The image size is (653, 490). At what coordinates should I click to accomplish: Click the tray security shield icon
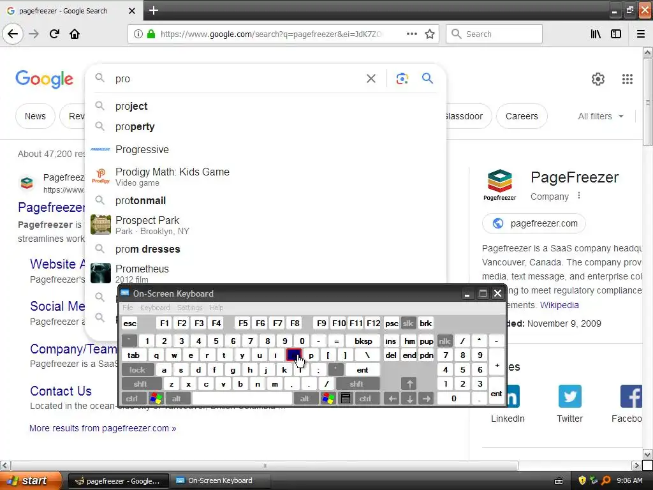[582, 480]
